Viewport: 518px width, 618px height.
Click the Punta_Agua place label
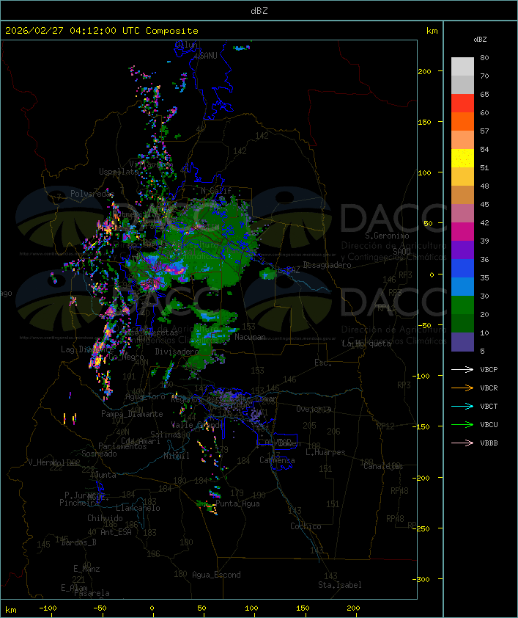[237, 504]
